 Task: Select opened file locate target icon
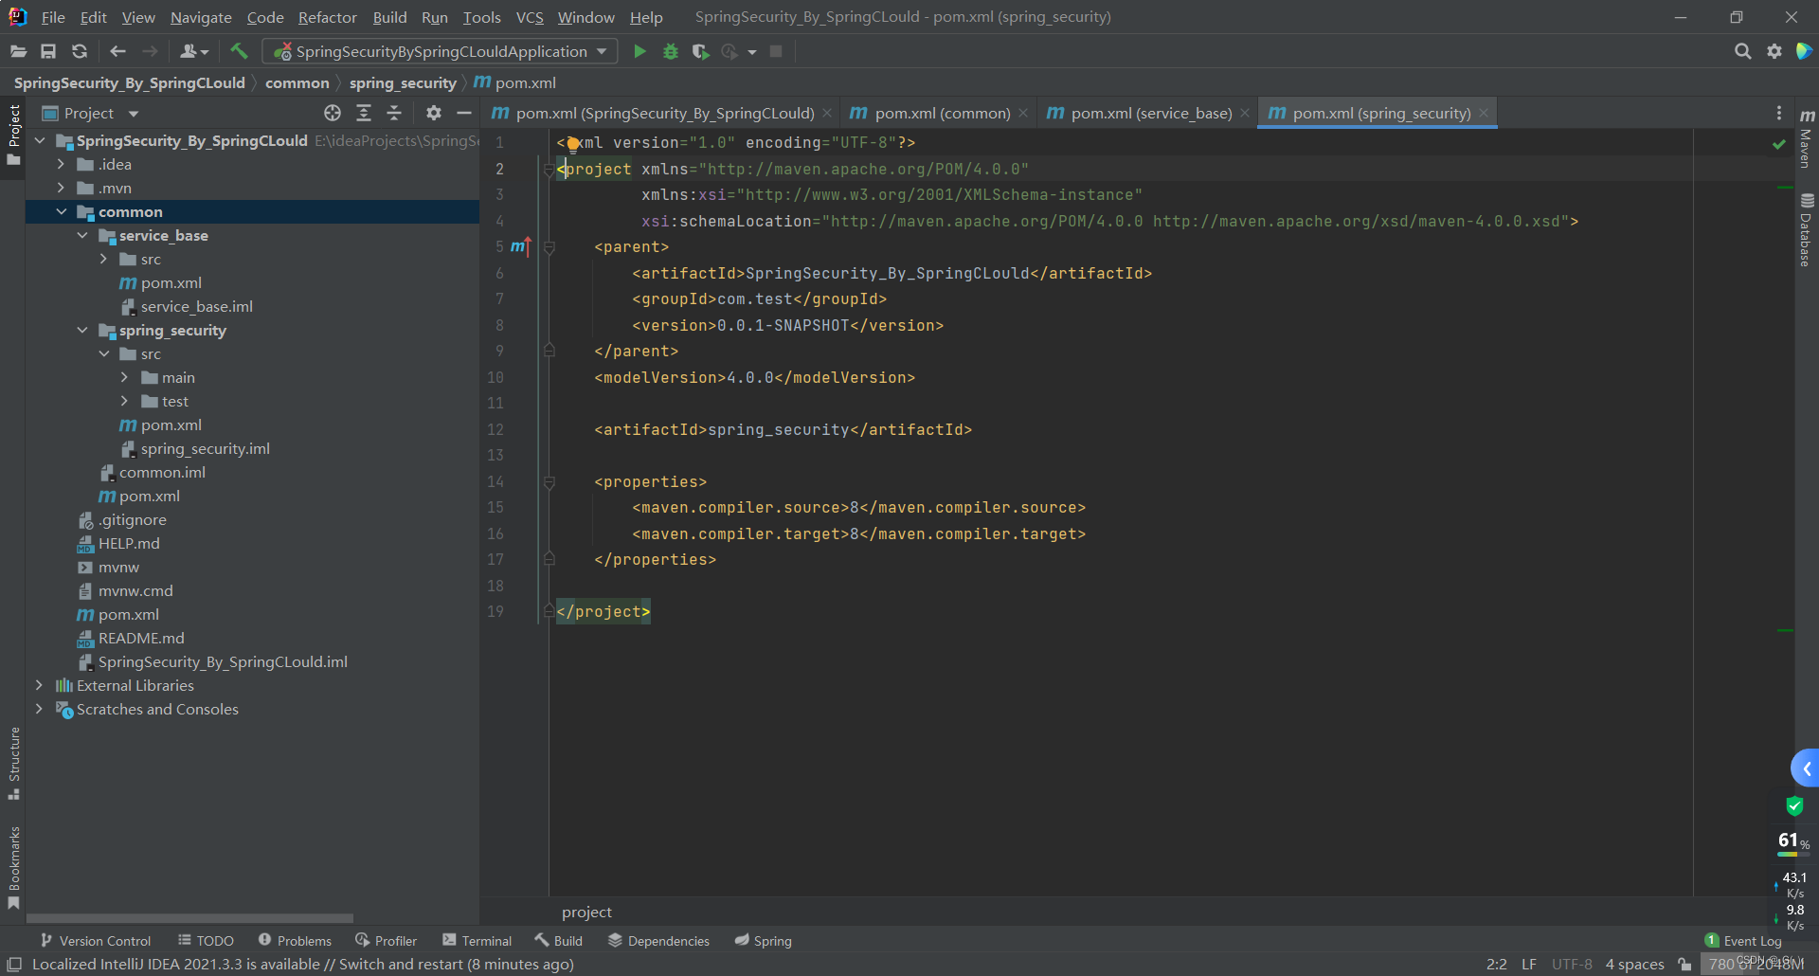(333, 113)
